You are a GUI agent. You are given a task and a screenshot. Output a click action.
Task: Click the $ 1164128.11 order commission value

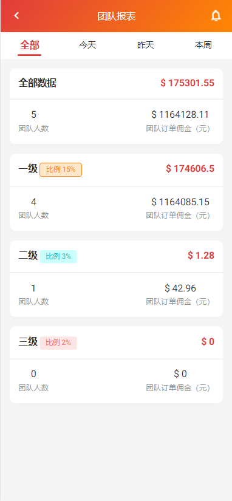point(180,114)
